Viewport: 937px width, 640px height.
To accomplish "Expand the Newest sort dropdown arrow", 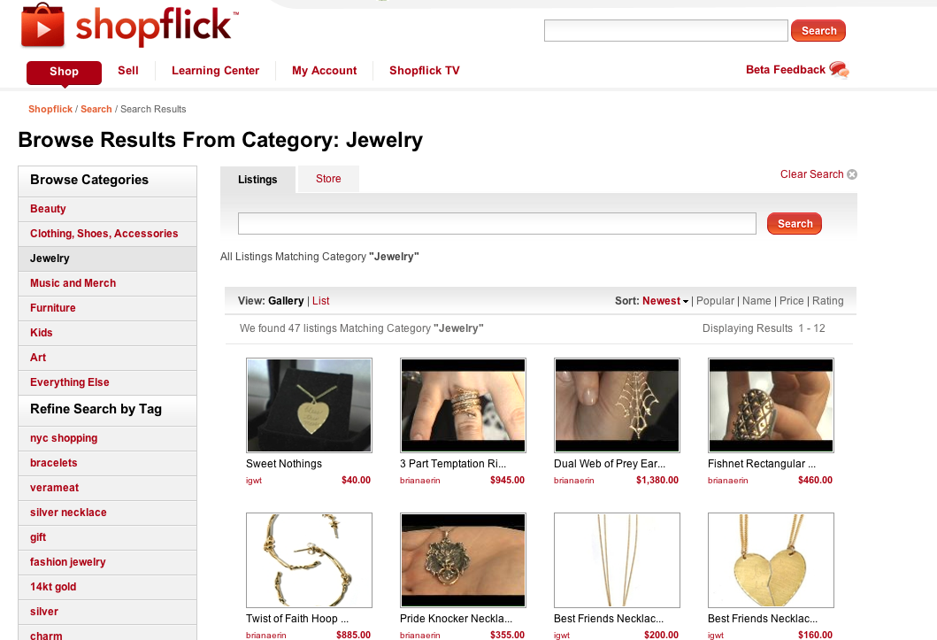I will pyautogui.click(x=686, y=302).
